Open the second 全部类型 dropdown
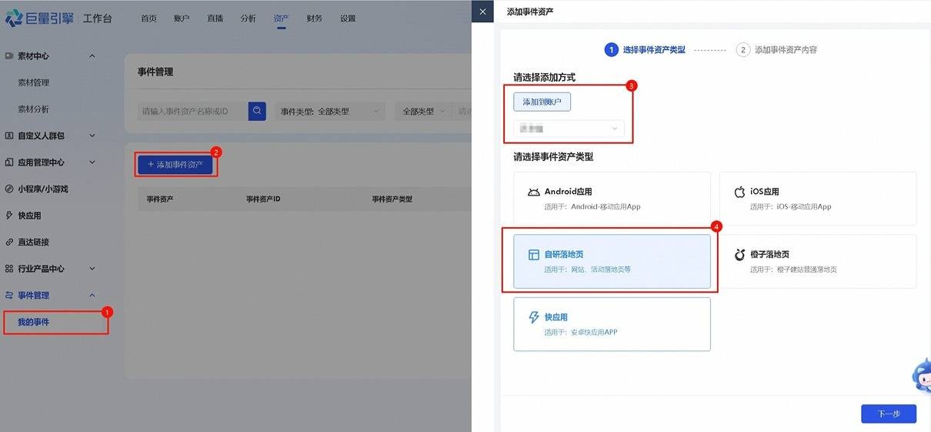931x432 pixels. 423,112
